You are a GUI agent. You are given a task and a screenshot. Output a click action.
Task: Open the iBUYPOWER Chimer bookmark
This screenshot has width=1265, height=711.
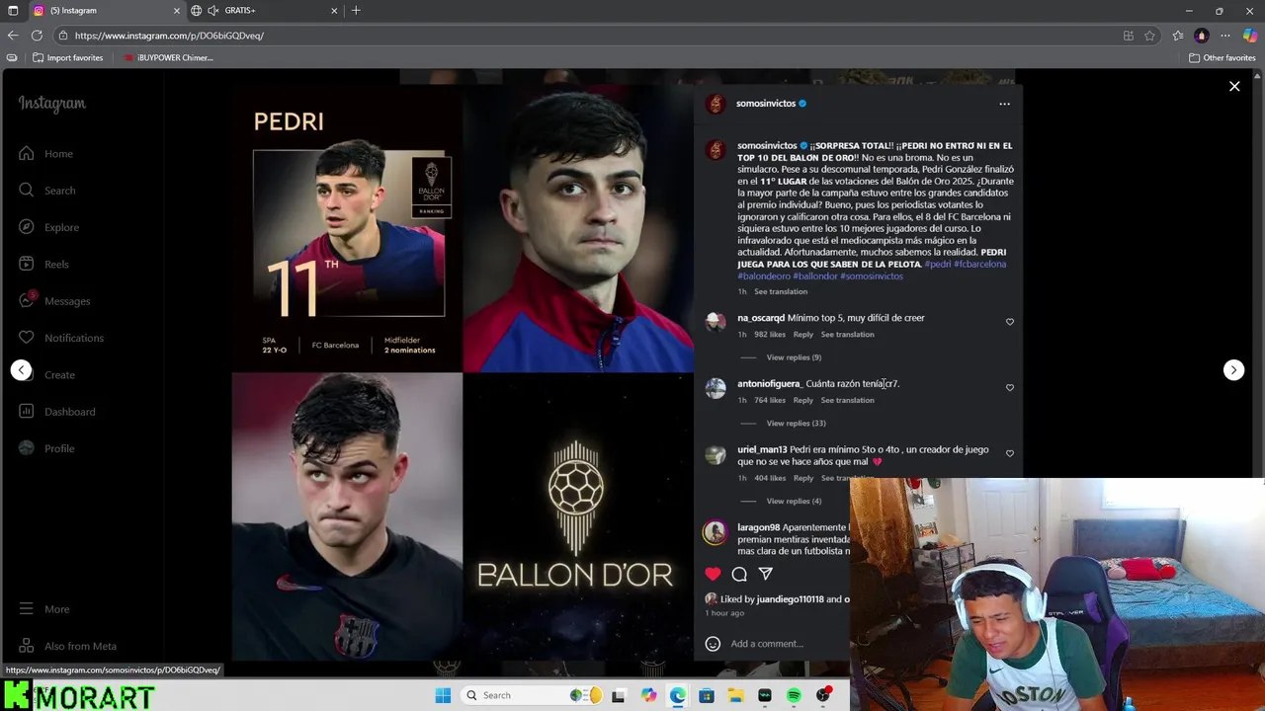(x=168, y=58)
